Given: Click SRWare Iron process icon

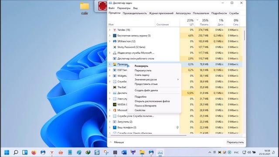Looking at the screenshot, I should pyautogui.click(x=115, y=41).
